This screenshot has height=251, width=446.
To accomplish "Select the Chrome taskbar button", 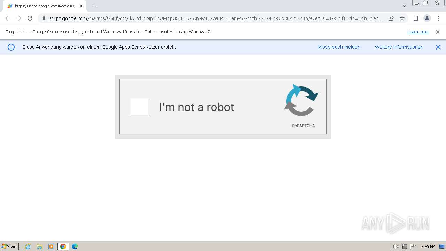I will click(63, 246).
